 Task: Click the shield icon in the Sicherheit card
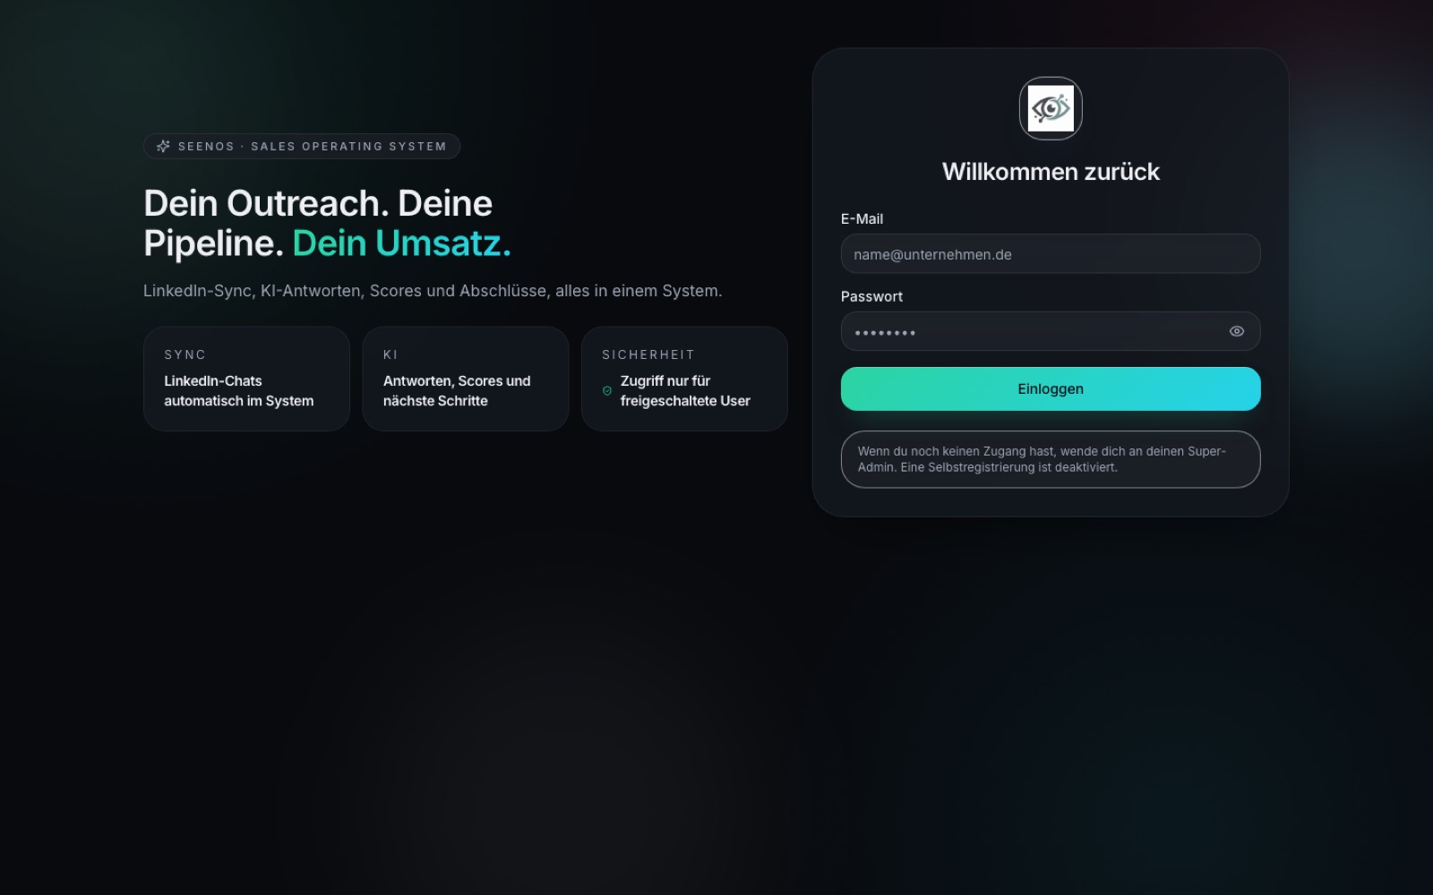click(607, 391)
